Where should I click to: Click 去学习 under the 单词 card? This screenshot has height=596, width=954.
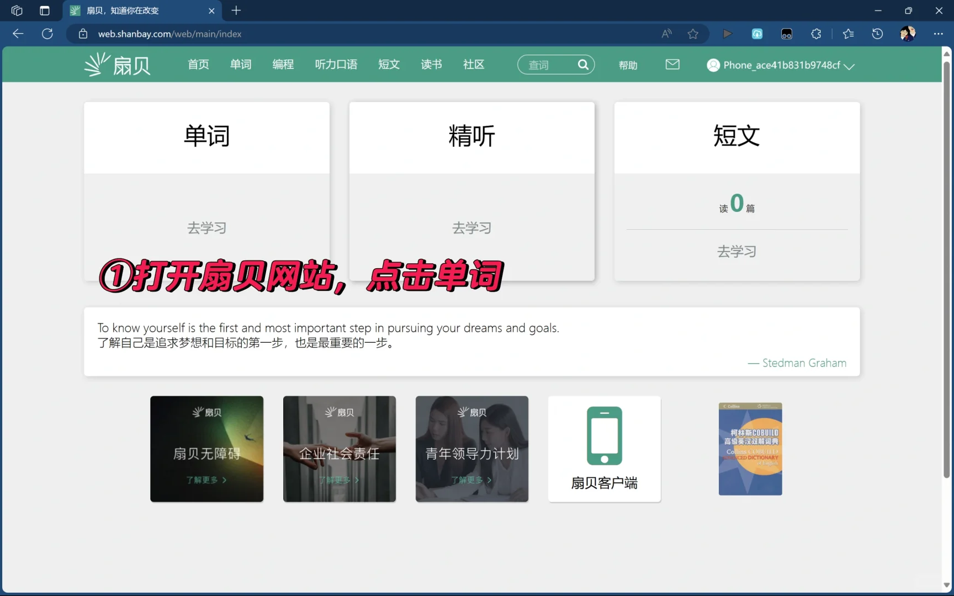pyautogui.click(x=207, y=227)
